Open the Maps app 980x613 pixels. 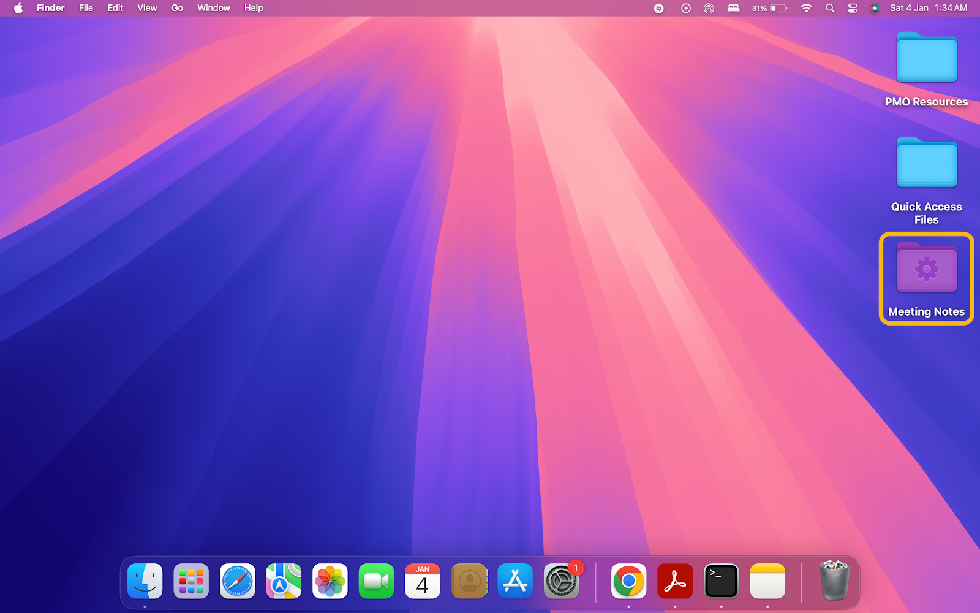pos(284,581)
